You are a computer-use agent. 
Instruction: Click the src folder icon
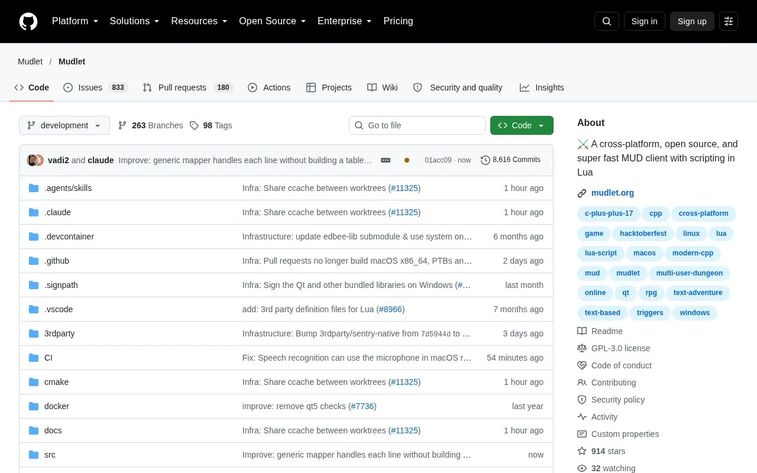pos(34,455)
